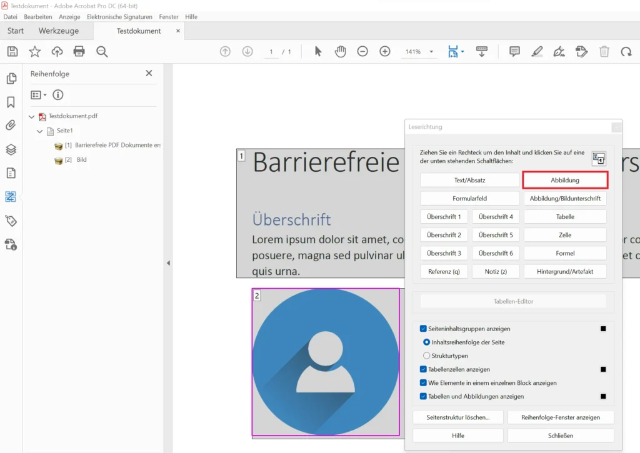
Task: Uncheck Tabellenzellen anzeigen
Action: pyautogui.click(x=423, y=369)
